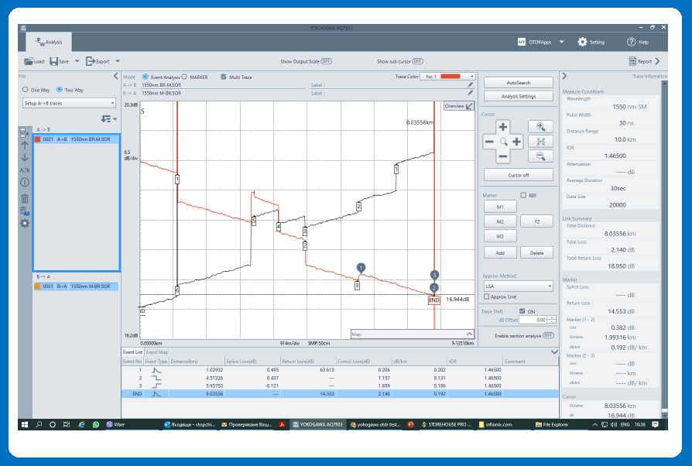Toggle Enable section analysis switch
The image size is (692, 466).
[x=548, y=335]
